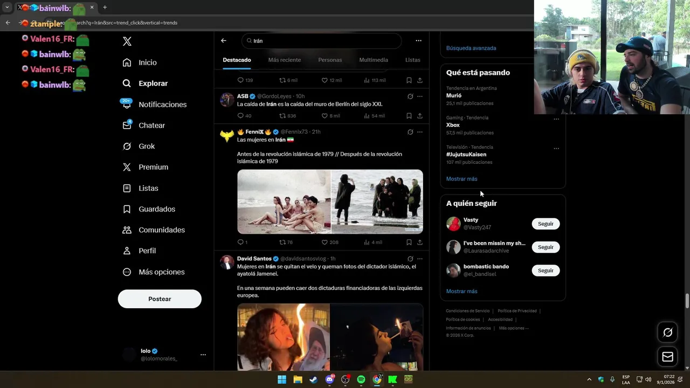Bookmark the top post with 139 replies
Image resolution: width=690 pixels, height=388 pixels.
(x=409, y=80)
